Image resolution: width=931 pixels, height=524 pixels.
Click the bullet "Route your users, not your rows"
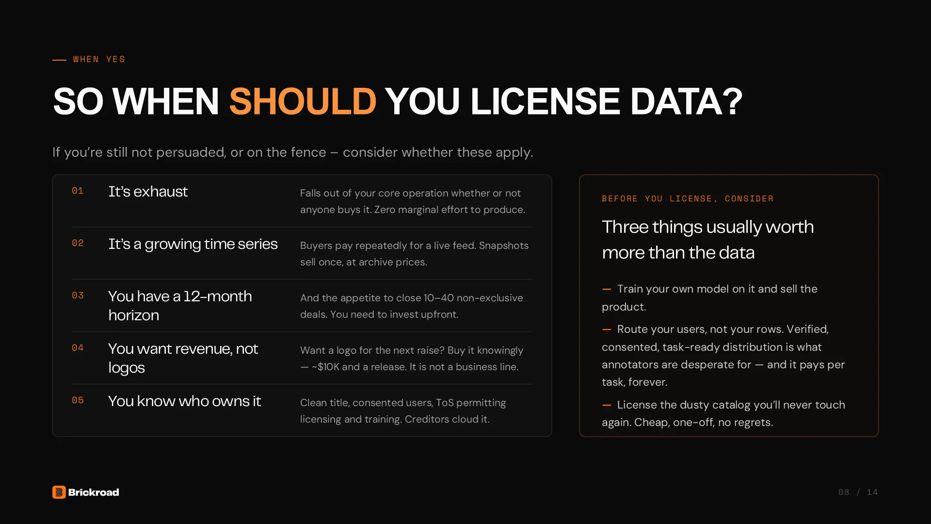[723, 356]
